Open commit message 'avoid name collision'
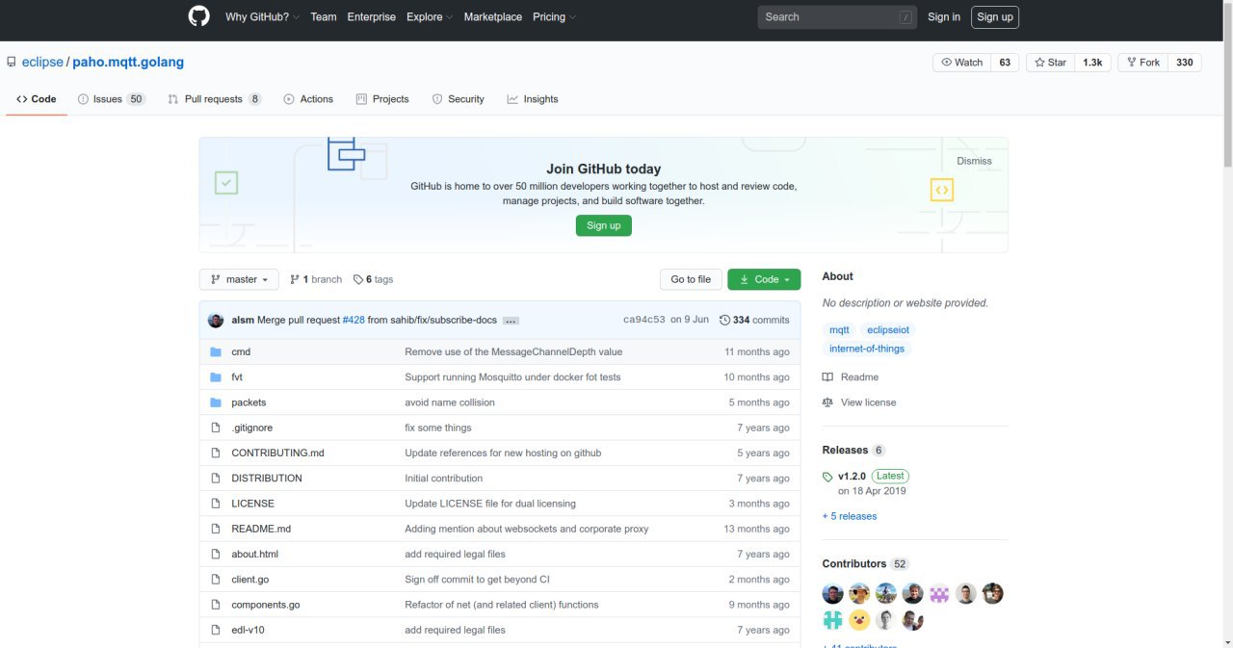1233x648 pixels. point(450,402)
